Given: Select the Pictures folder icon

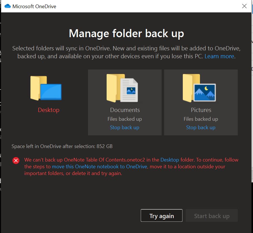Looking at the screenshot, I should point(199,88).
